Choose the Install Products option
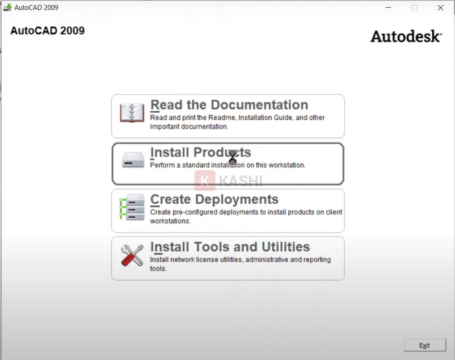The image size is (455, 360). pos(228,163)
